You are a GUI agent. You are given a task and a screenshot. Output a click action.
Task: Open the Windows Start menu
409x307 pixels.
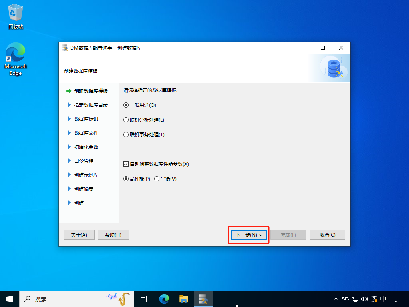tap(10, 299)
